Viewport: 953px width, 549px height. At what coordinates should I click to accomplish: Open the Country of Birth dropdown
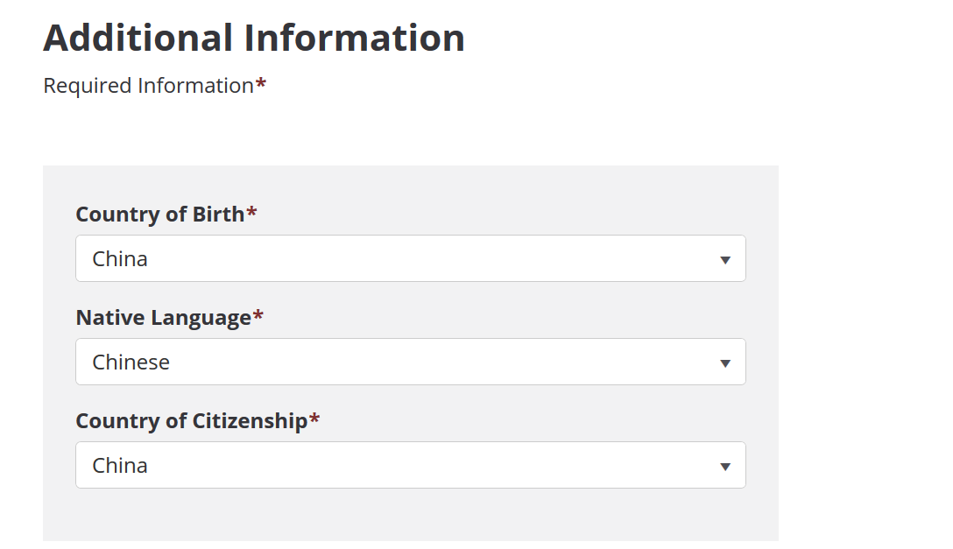pos(410,258)
